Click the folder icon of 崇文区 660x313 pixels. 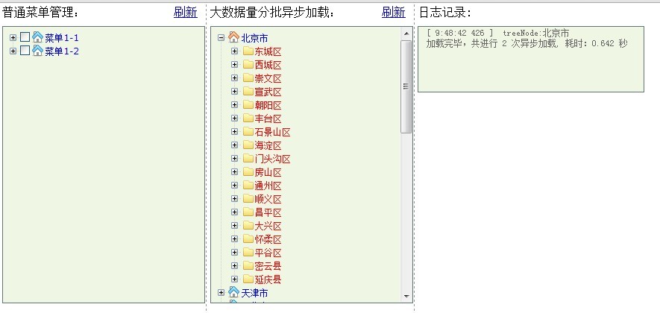tap(248, 78)
